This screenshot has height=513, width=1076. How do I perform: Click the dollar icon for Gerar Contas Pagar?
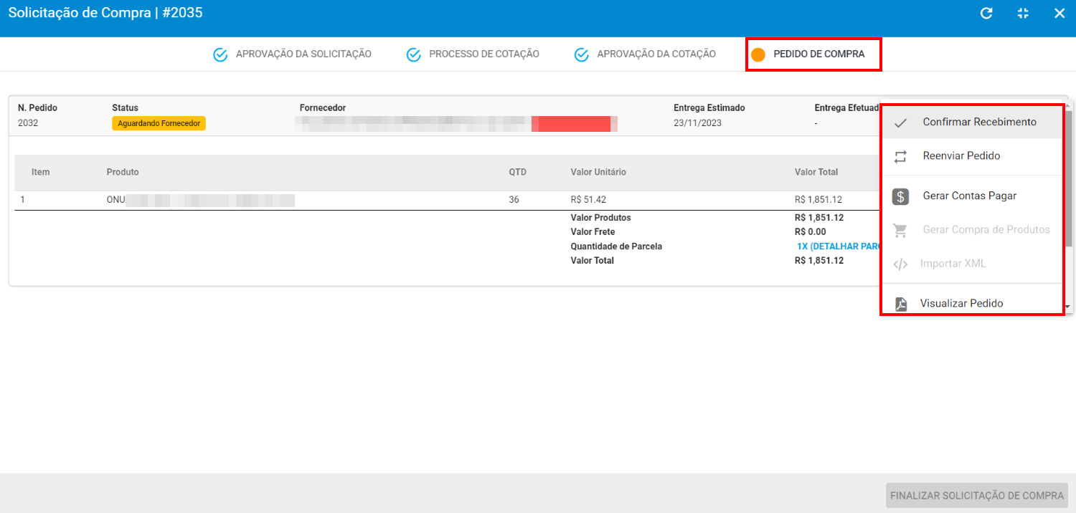[901, 196]
